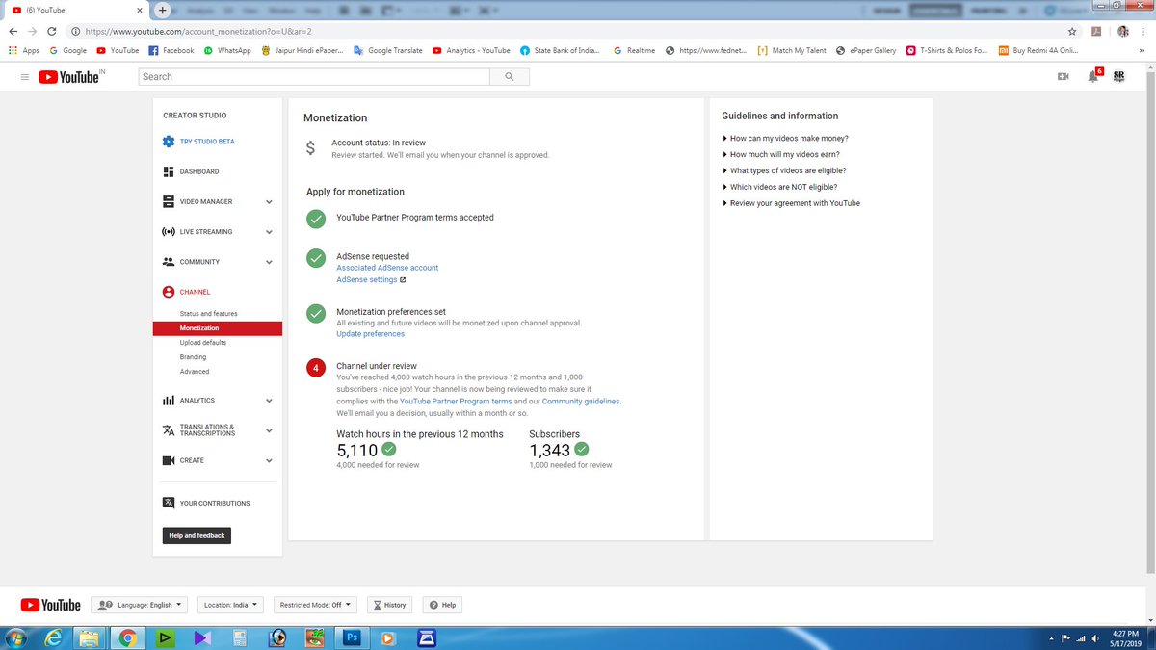
Task: Click the Video Manager icon
Action: point(168,201)
